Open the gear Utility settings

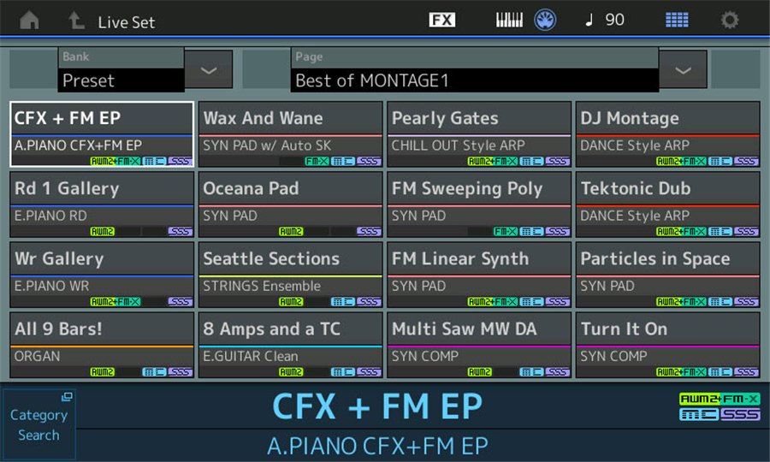(729, 20)
